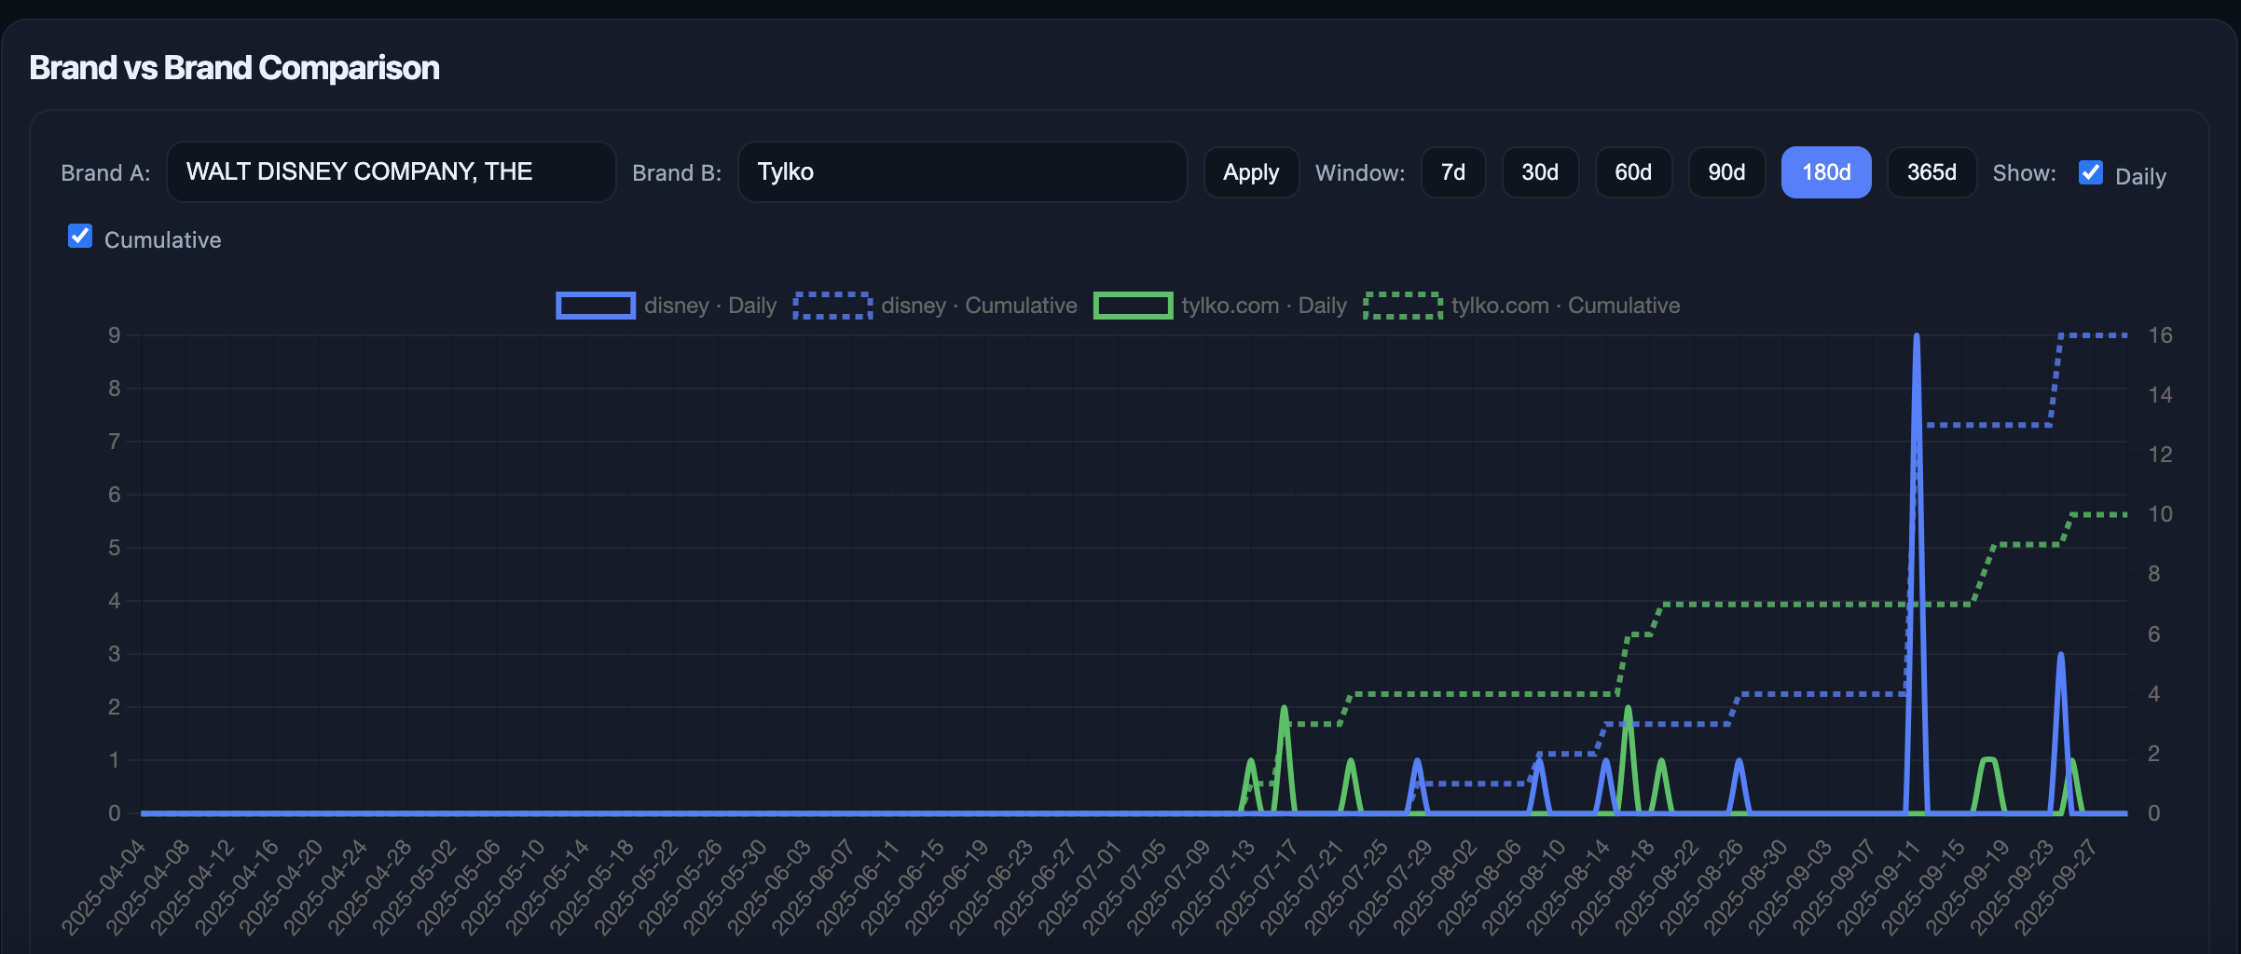The height and width of the screenshot is (954, 2241).
Task: Click the 'disney · Daily' legend label
Action: [x=710, y=306]
